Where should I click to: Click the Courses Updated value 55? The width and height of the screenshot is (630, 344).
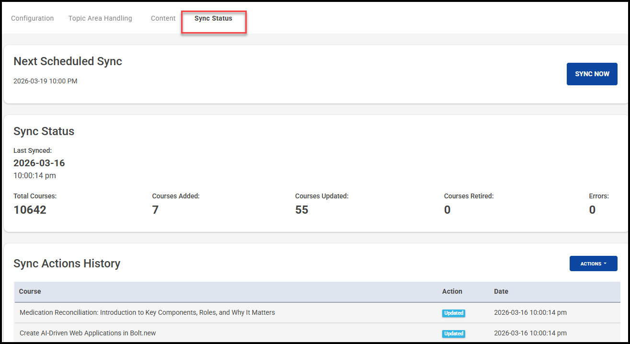coord(301,210)
